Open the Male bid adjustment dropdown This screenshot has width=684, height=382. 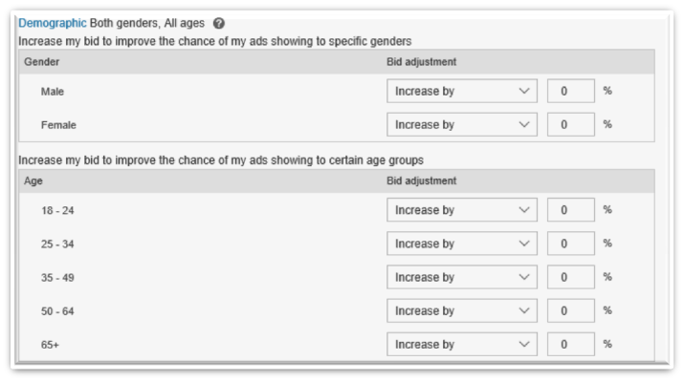click(462, 92)
